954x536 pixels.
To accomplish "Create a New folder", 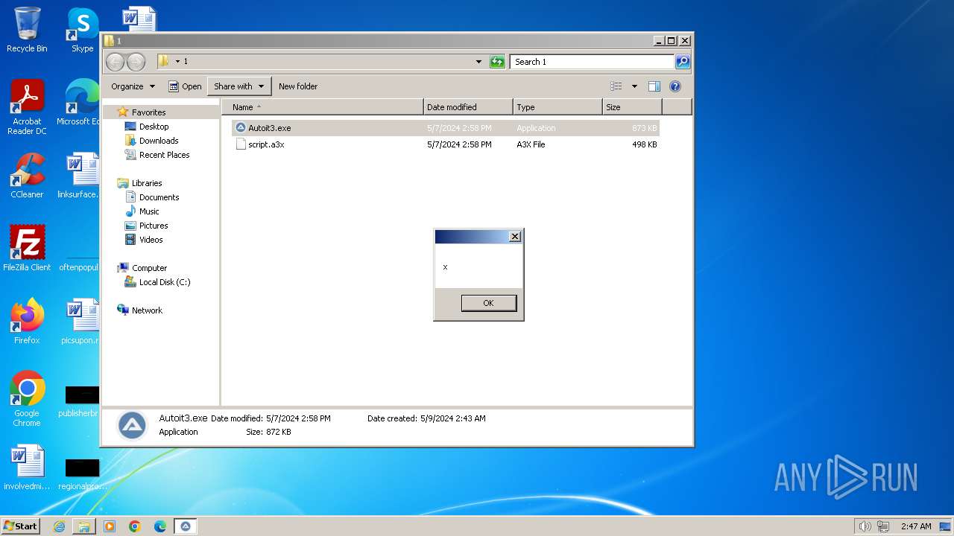I will point(298,86).
